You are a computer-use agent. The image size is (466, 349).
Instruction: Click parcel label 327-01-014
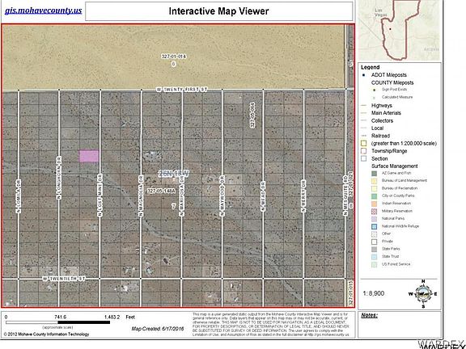[x=174, y=56]
